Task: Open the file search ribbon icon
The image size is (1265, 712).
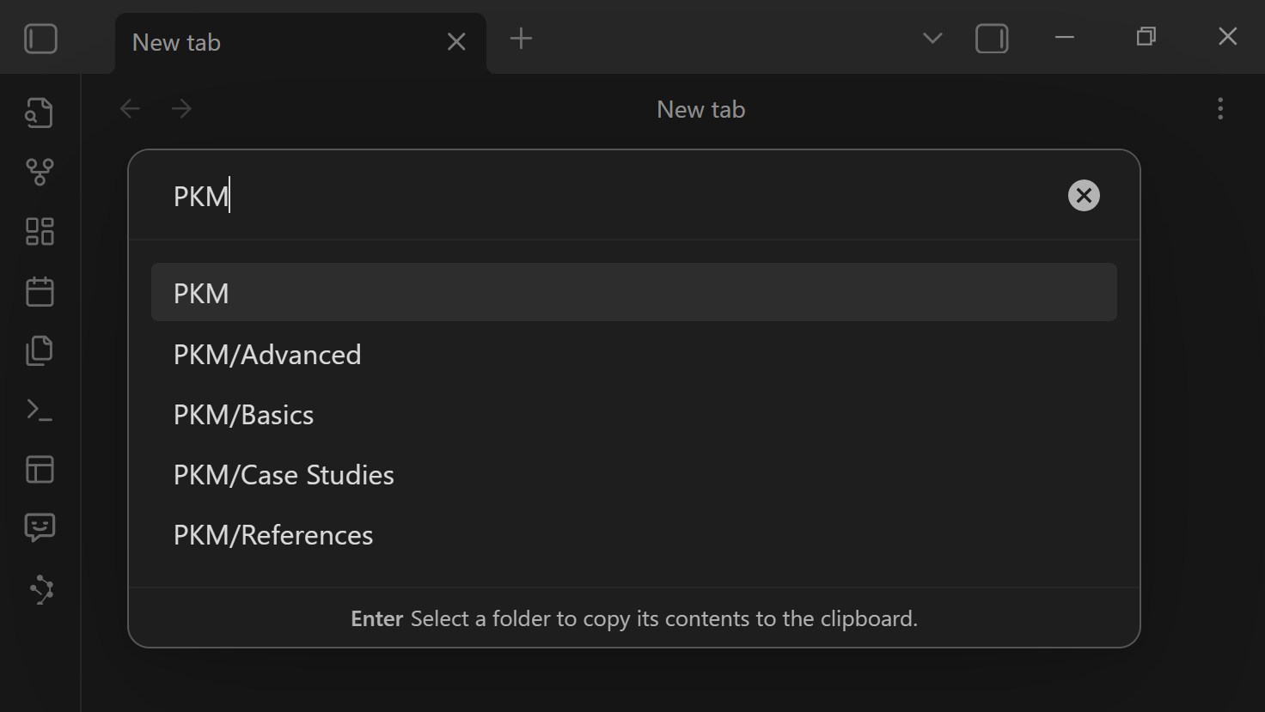Action: (x=39, y=112)
